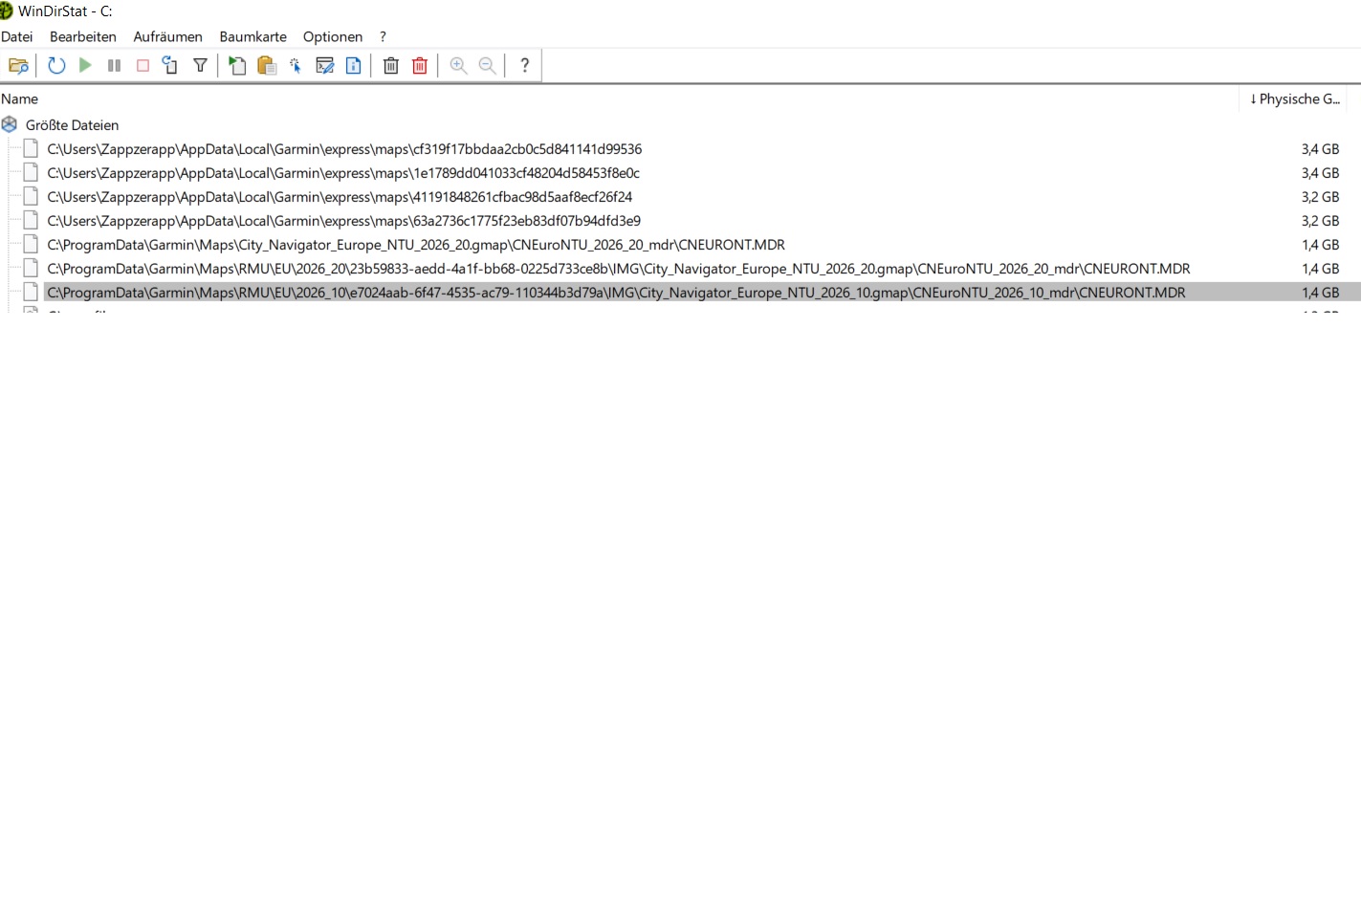Open the Optionen menu

point(332,36)
